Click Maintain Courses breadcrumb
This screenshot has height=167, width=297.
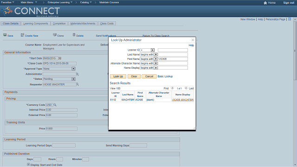pos(109,2)
